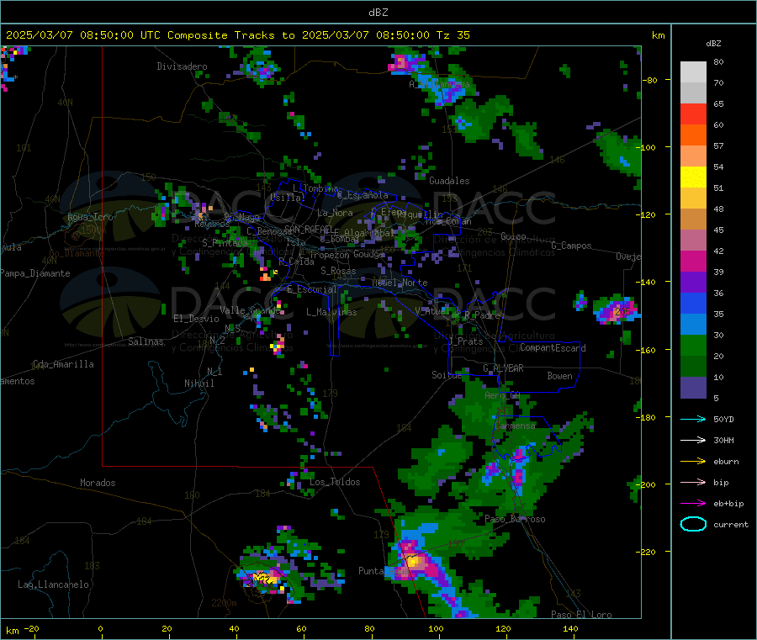Screen dimensions: 757x640
Task: Click the 'Salinas' map label
Action: pos(146,341)
